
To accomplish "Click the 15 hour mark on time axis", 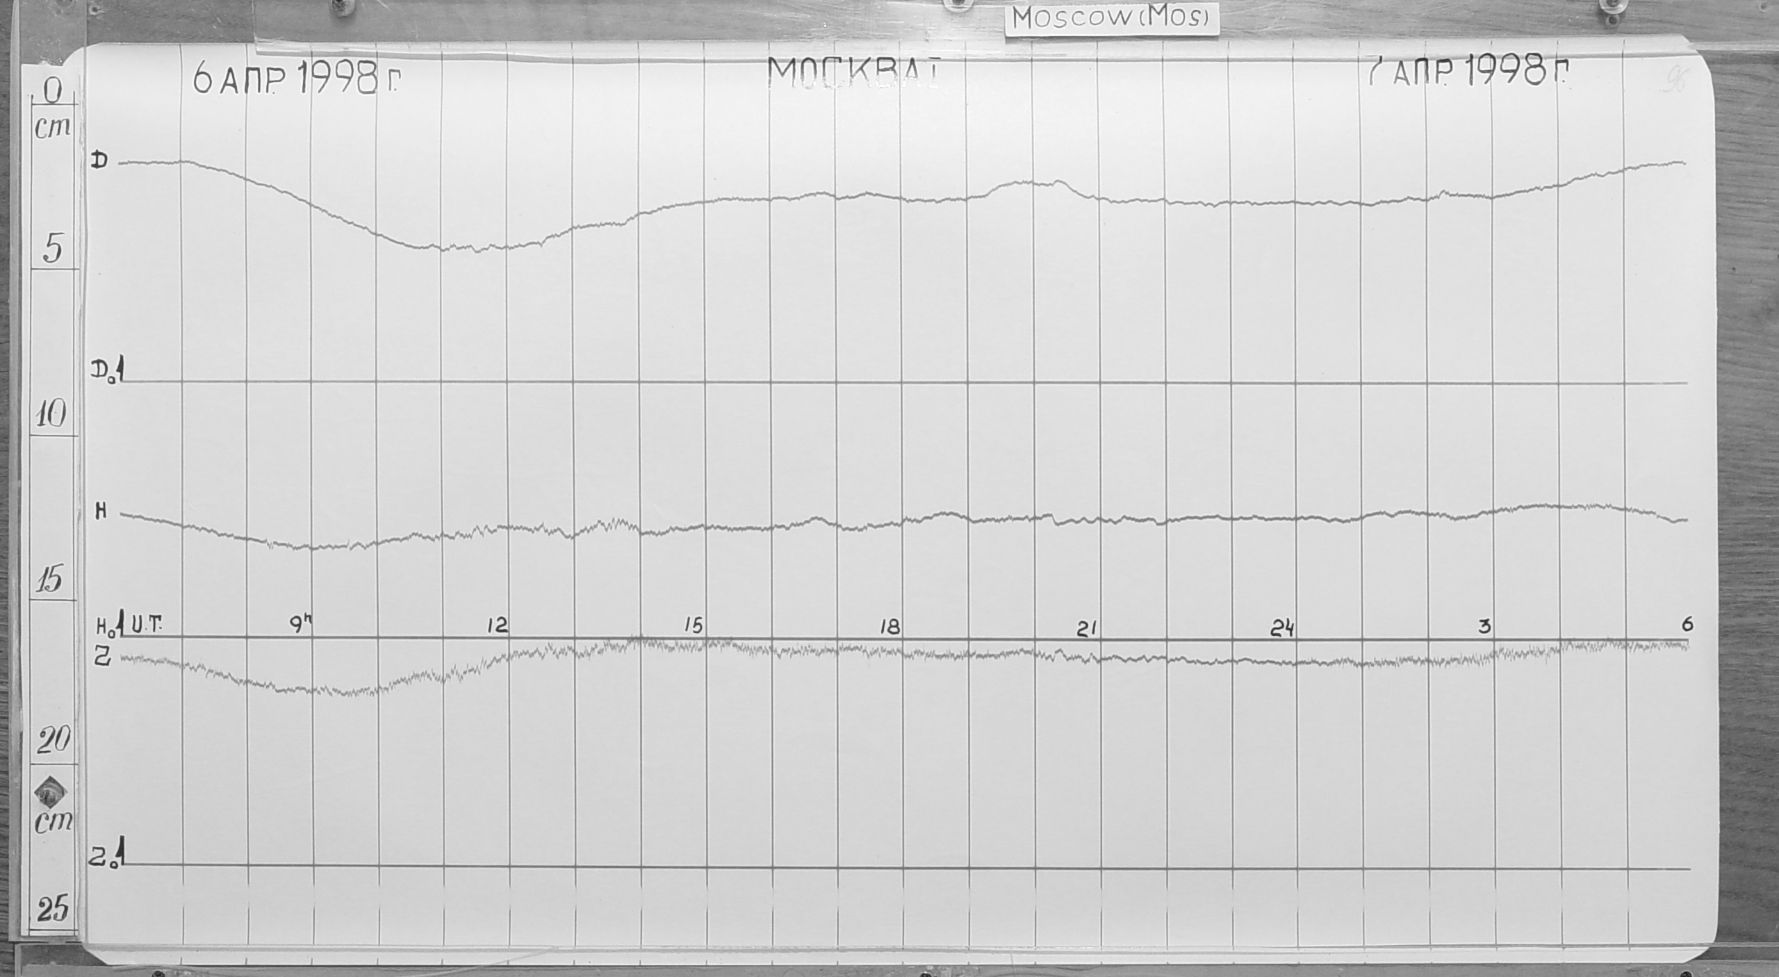I will point(694,626).
